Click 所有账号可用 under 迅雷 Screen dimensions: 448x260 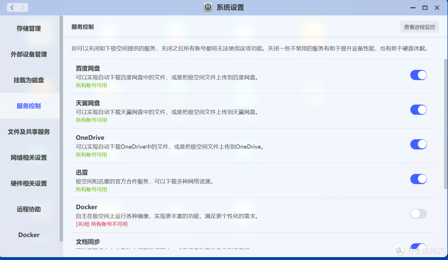tap(91, 190)
